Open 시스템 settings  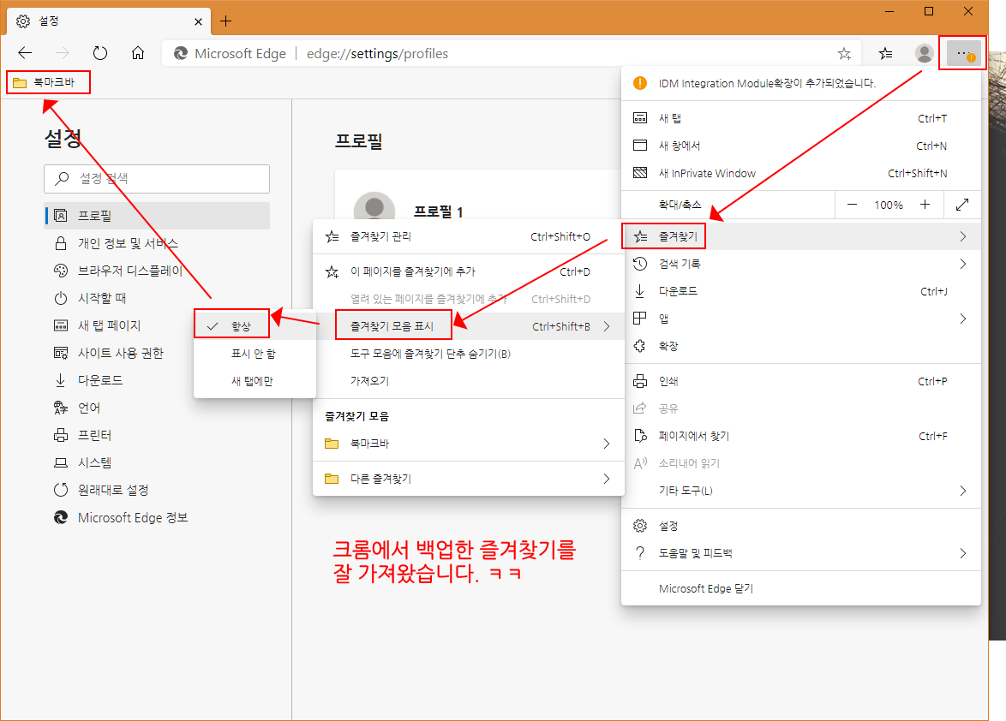click(157, 462)
